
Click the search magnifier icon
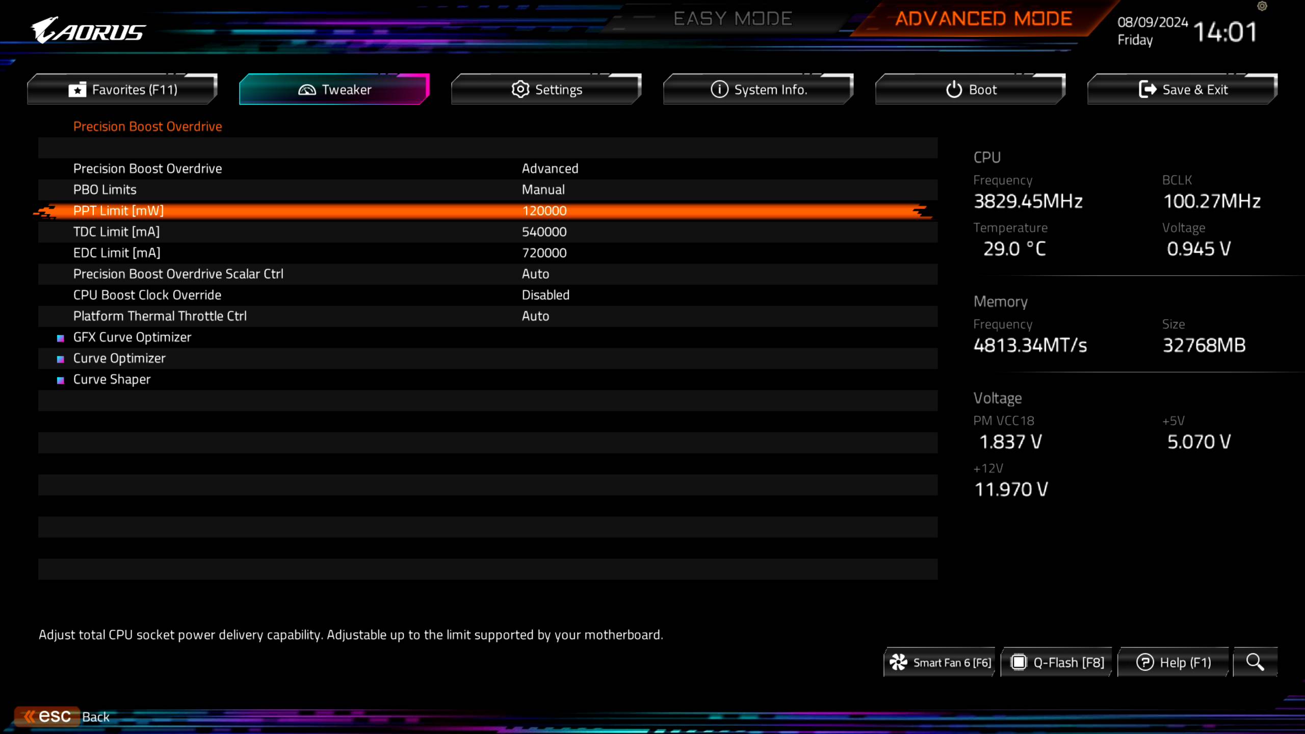point(1255,662)
